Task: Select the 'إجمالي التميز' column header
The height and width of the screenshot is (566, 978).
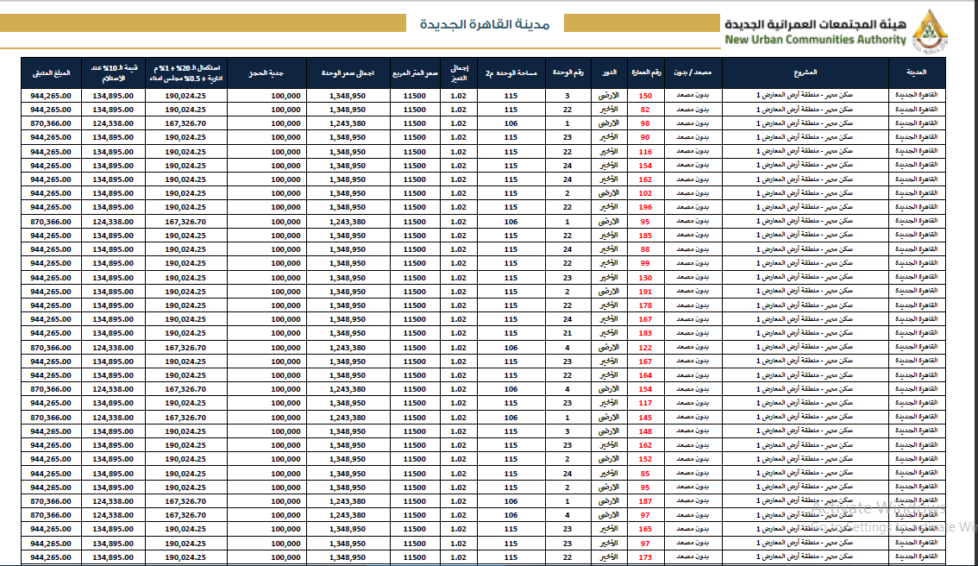Action: [x=459, y=72]
